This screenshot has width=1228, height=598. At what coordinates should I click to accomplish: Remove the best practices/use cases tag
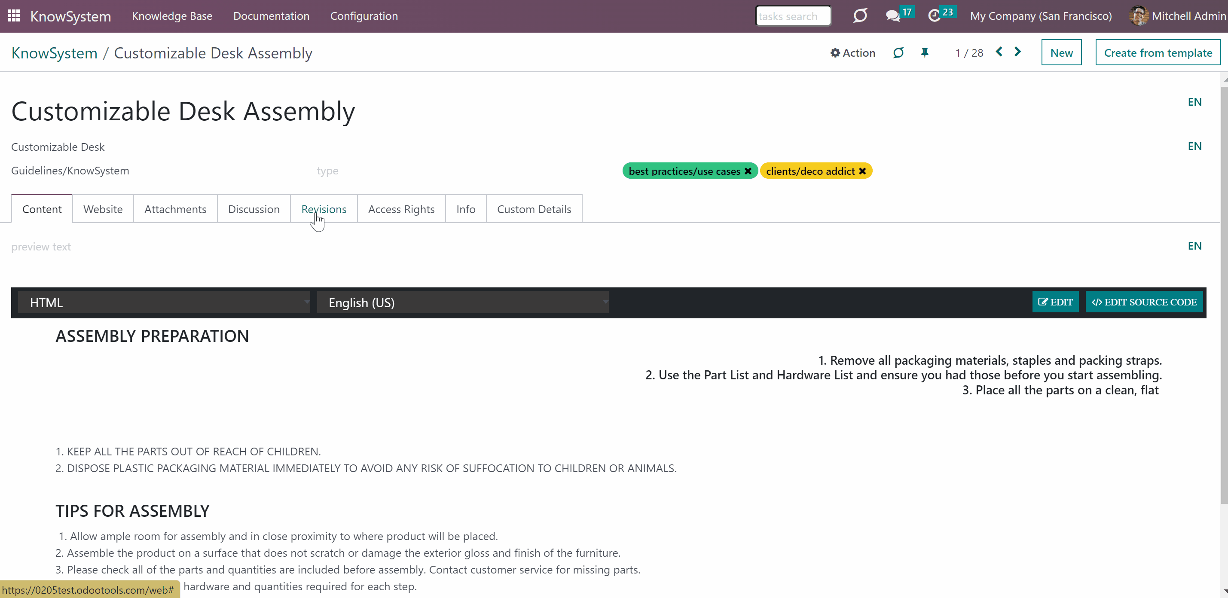click(x=748, y=171)
